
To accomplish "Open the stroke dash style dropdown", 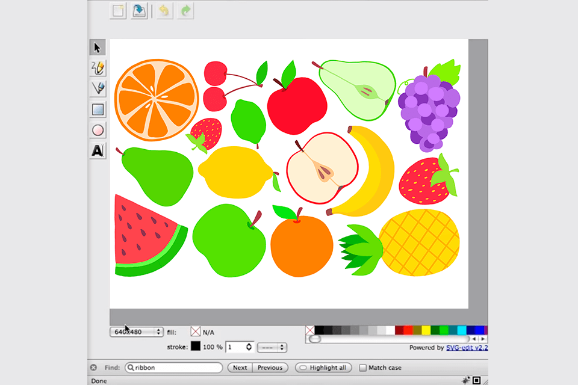I will click(272, 348).
